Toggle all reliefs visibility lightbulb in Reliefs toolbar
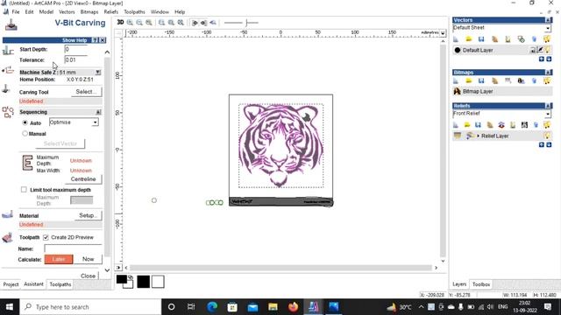Screen dimensions: 561x315 tap(547, 124)
